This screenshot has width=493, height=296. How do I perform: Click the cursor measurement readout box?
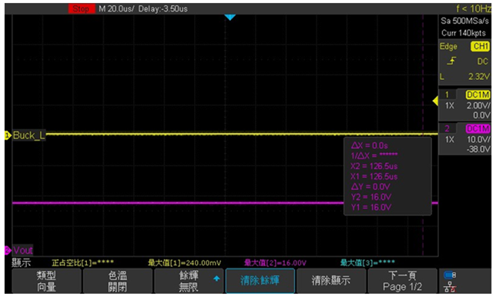[x=387, y=176]
